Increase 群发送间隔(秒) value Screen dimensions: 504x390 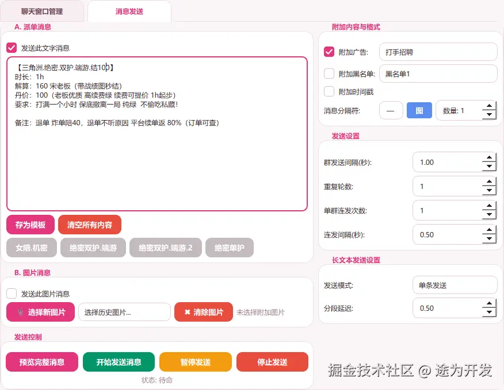489,157
